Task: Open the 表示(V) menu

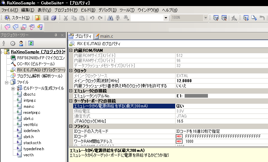Action: (x=44, y=10)
